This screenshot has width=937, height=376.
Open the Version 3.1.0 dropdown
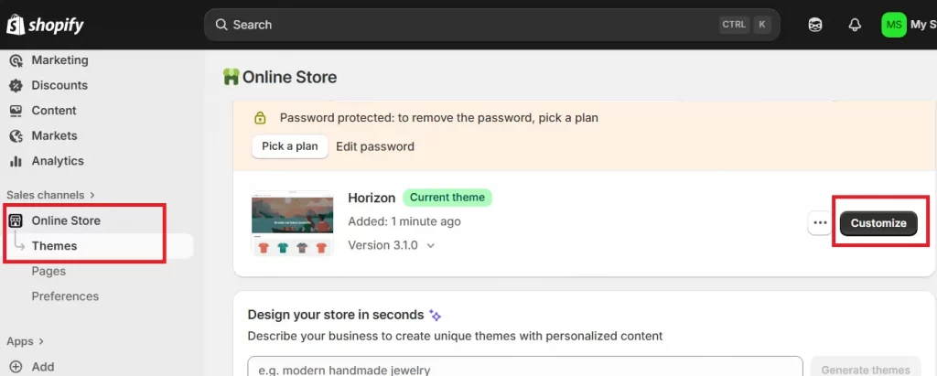click(392, 245)
